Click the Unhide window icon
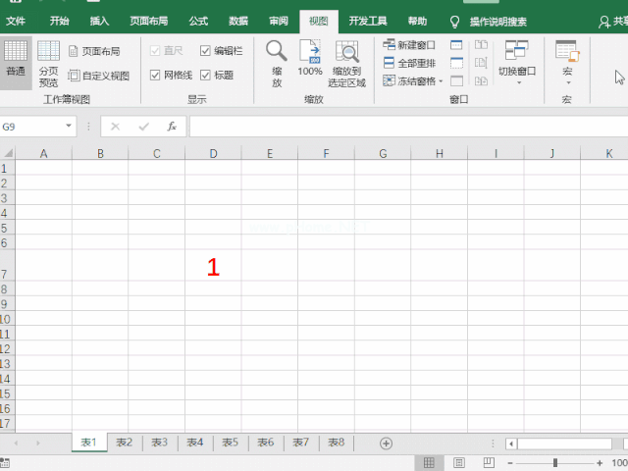The image size is (628, 471). [x=456, y=80]
